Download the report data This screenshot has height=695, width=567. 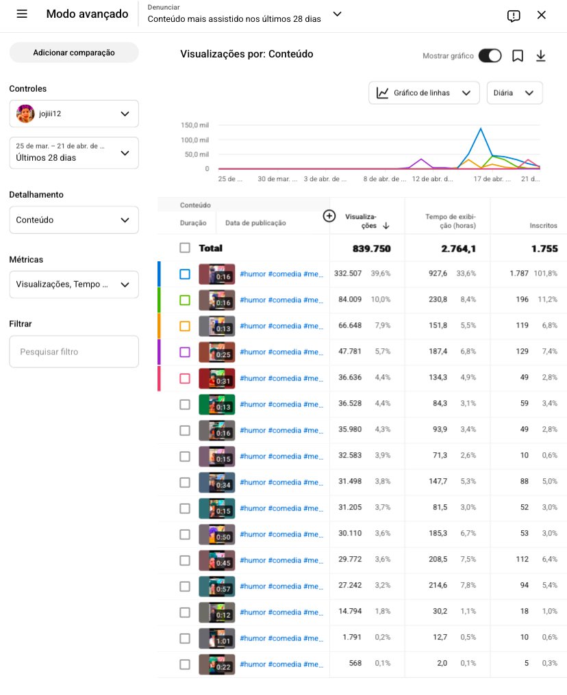coord(540,56)
